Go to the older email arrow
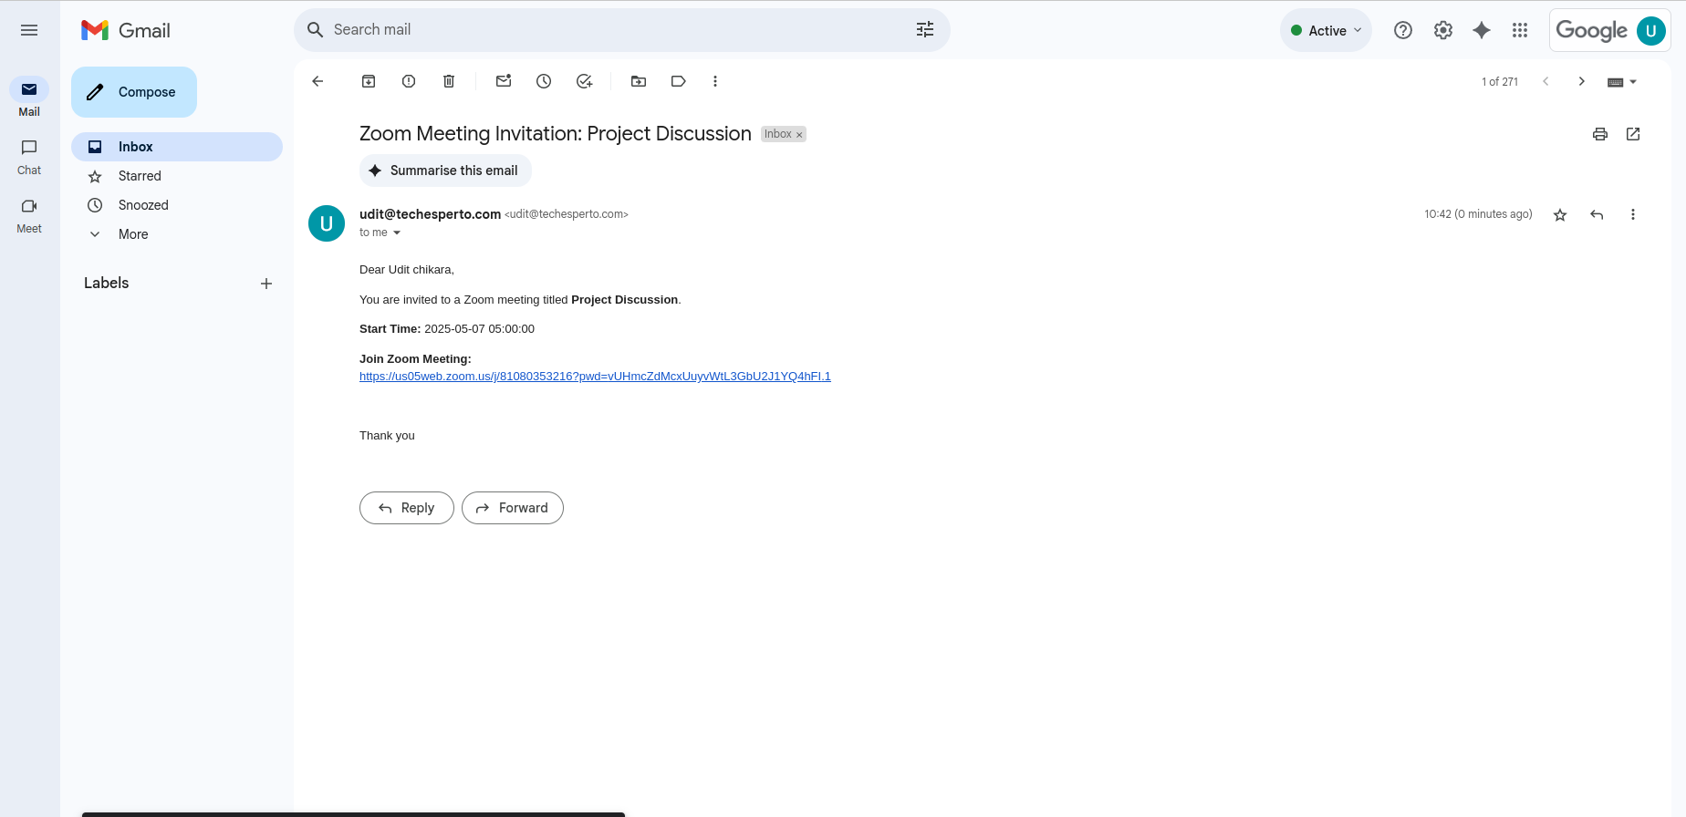Viewport: 1686px width, 817px height. 1582,81
